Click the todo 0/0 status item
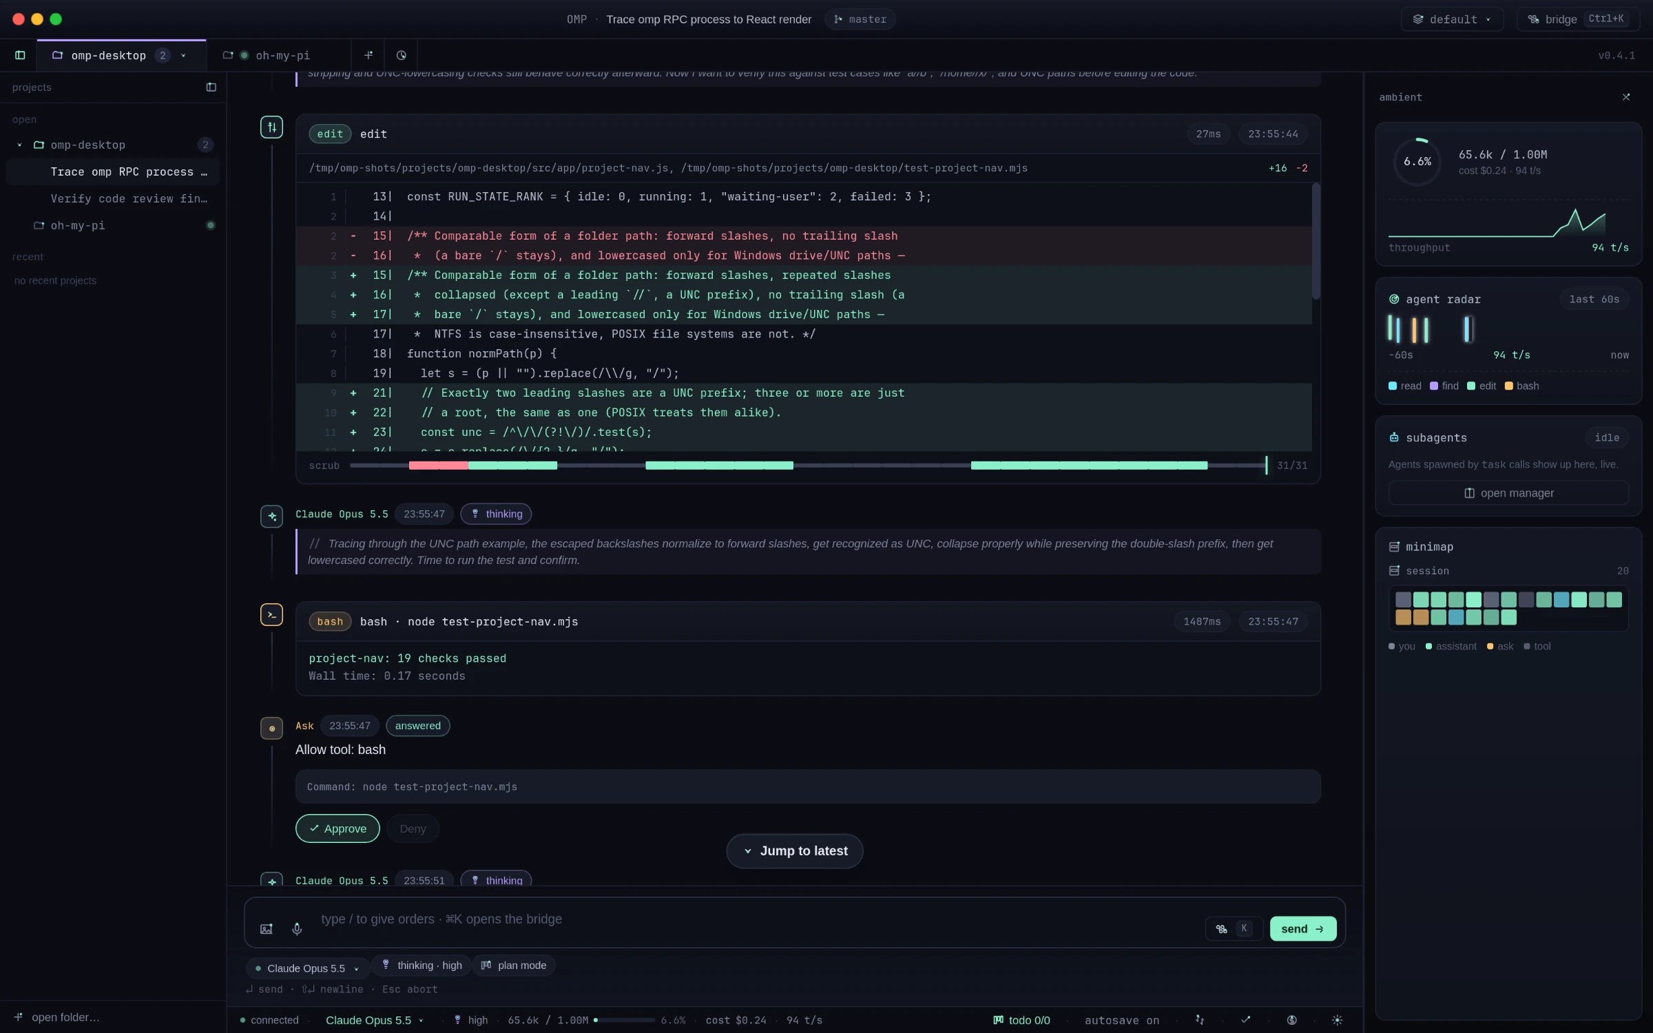This screenshot has height=1033, width=1653. (x=1021, y=1020)
